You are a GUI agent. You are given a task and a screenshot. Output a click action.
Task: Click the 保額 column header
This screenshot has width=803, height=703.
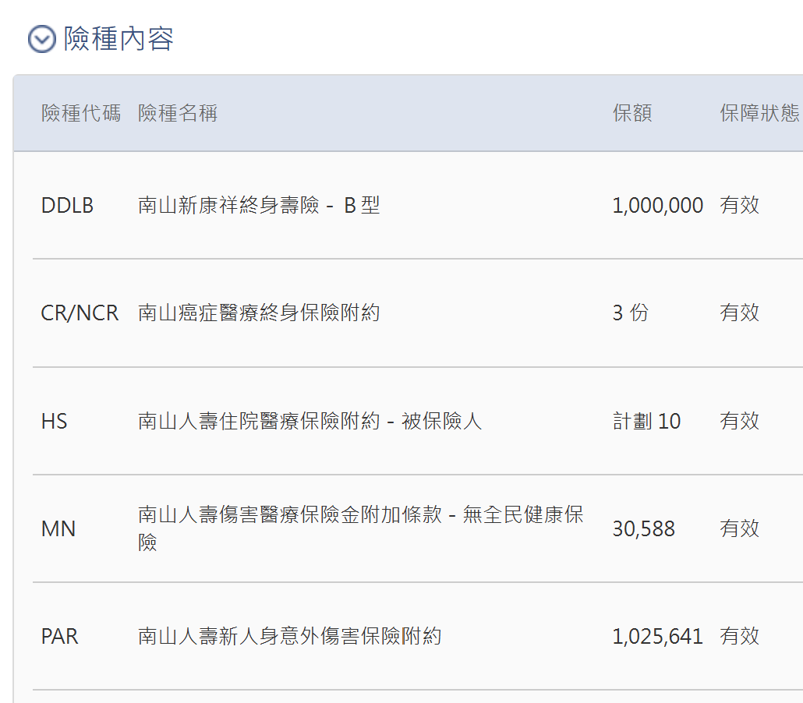tap(632, 114)
